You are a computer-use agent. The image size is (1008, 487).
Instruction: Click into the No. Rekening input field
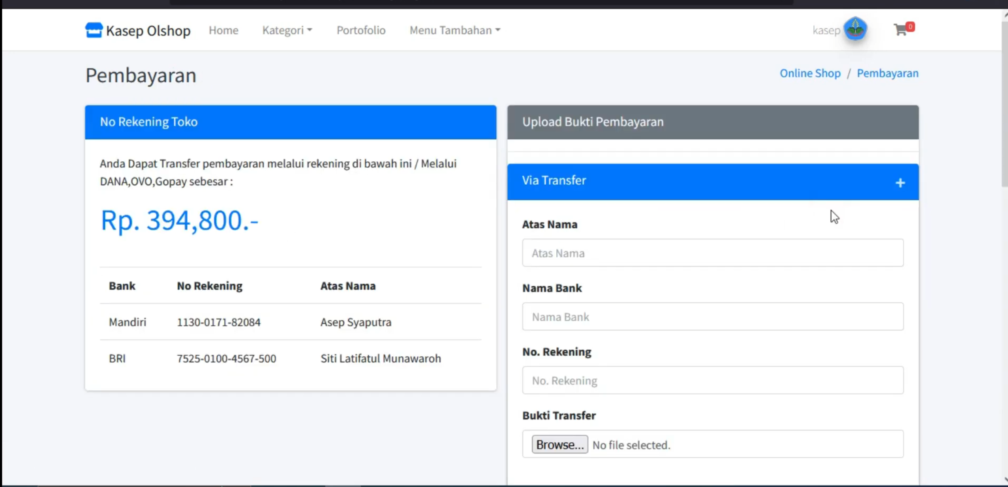[x=713, y=380]
